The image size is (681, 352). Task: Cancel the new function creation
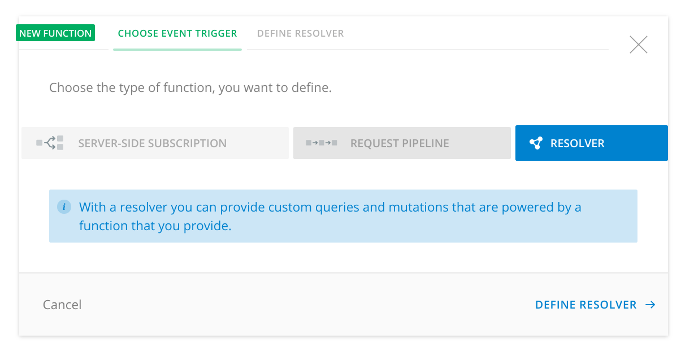(62, 305)
